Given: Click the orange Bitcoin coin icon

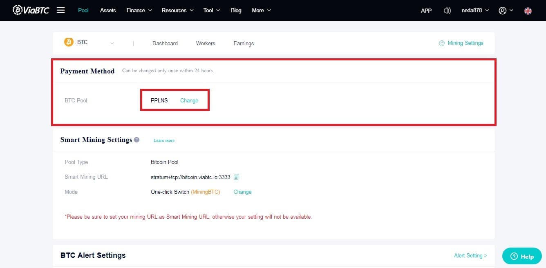Looking at the screenshot, I should click(x=69, y=42).
